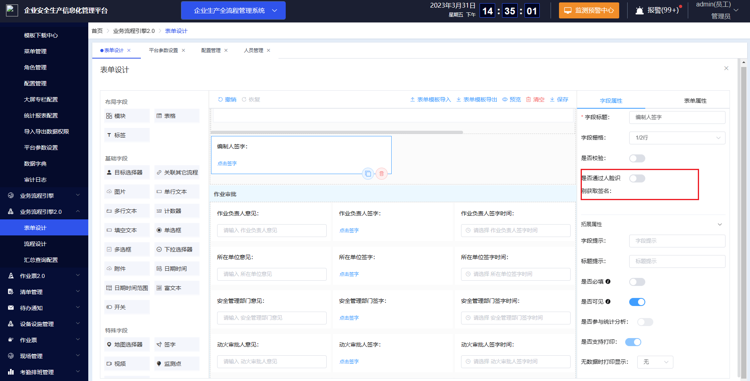
Task: Toggle the 是否参与统计分析 switch
Action: click(x=645, y=322)
